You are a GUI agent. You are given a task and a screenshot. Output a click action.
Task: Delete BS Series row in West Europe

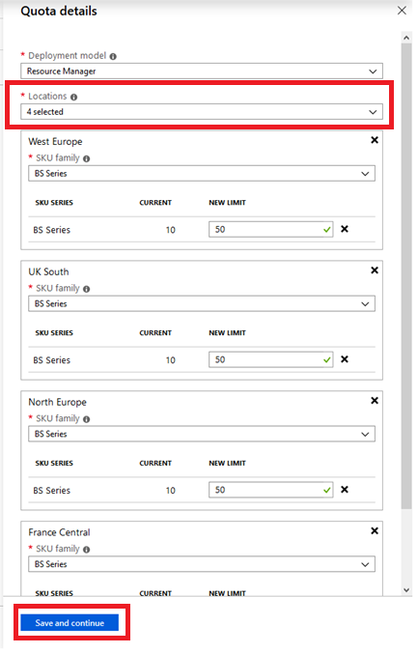coord(345,229)
